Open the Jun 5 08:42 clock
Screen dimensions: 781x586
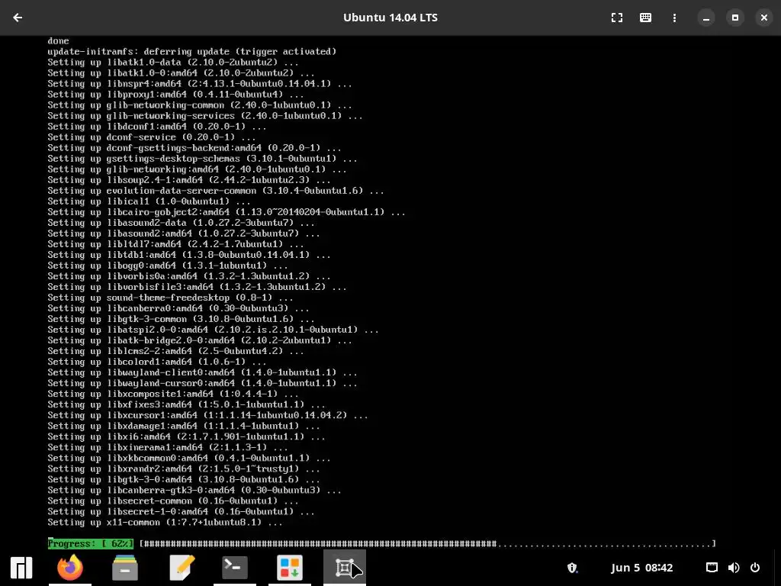641,568
